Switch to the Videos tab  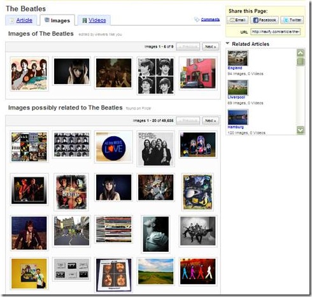[x=94, y=20]
